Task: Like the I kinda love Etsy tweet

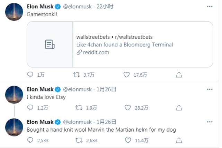Action: point(128,108)
